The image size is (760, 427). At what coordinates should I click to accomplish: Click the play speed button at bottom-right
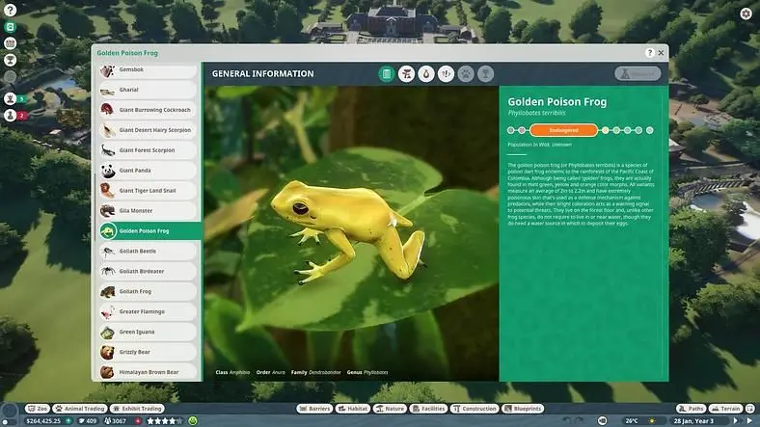point(750,420)
